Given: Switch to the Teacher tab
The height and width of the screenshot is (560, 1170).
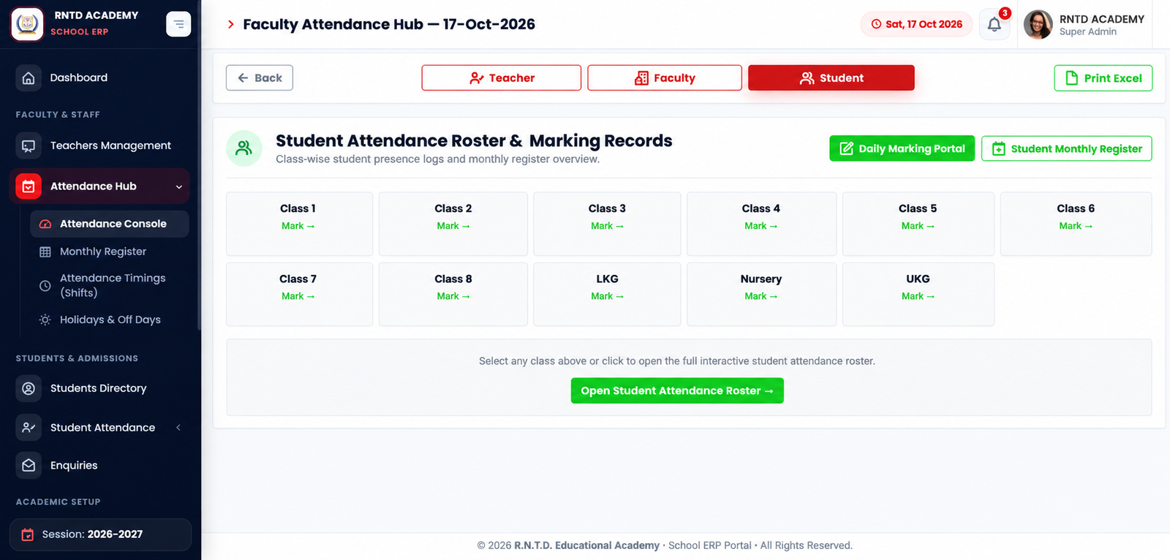Looking at the screenshot, I should pyautogui.click(x=502, y=77).
